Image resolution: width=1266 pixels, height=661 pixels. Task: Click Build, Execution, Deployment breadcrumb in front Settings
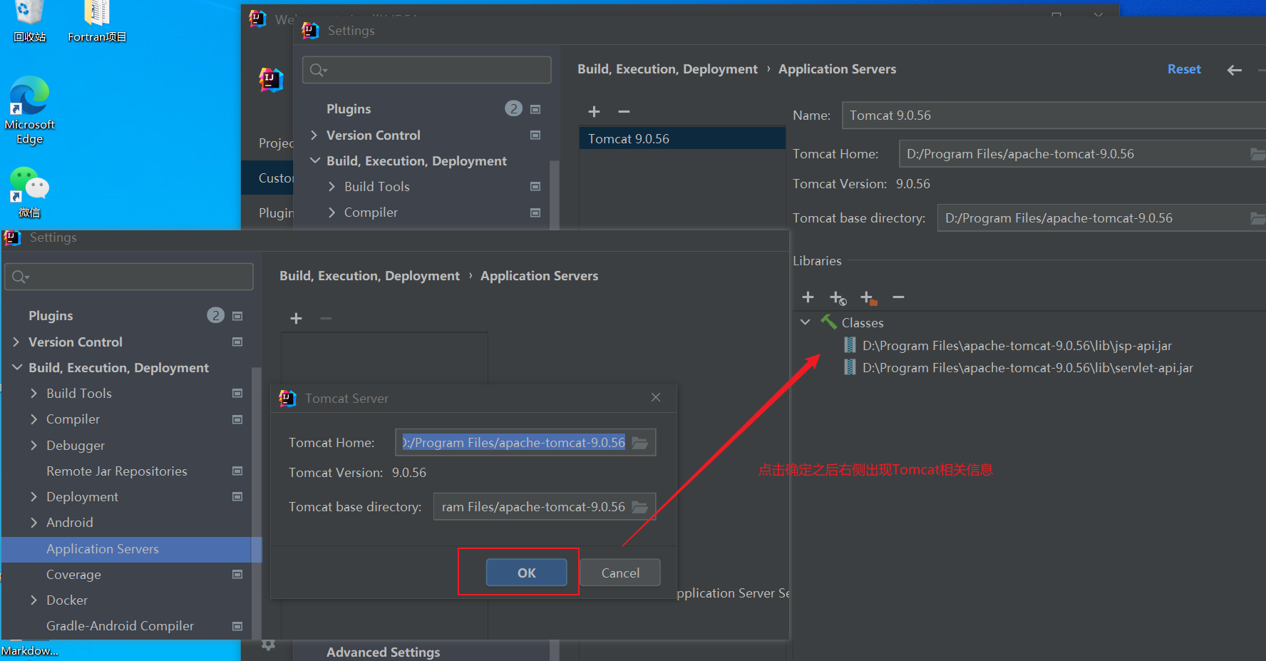pos(369,276)
